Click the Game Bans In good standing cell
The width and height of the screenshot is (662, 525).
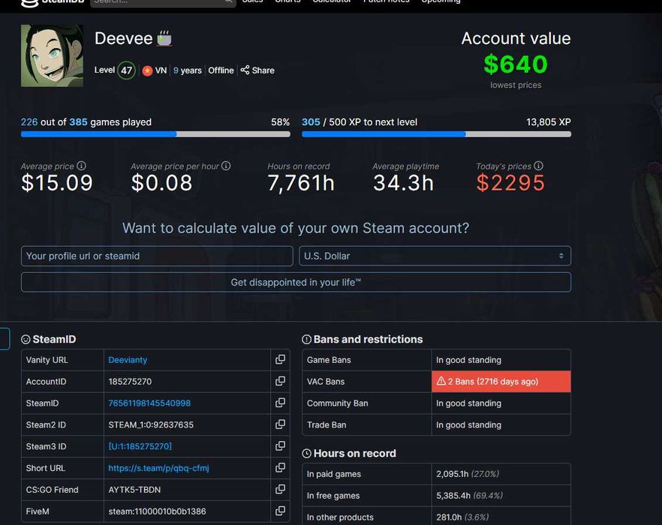(x=501, y=360)
